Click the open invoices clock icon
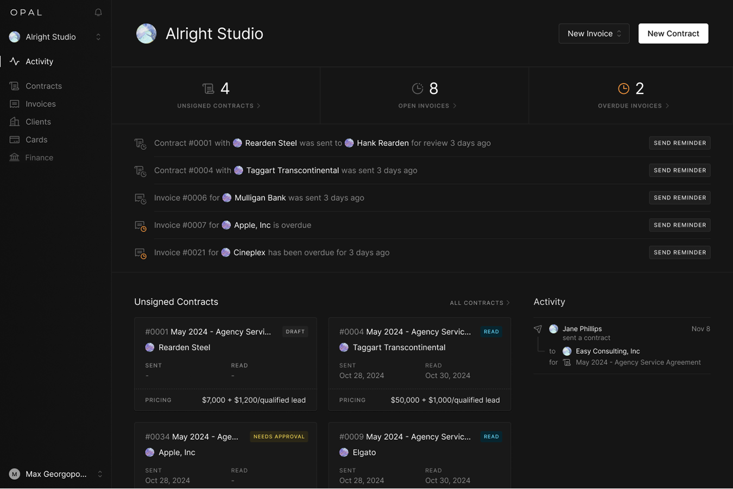 tap(418, 88)
